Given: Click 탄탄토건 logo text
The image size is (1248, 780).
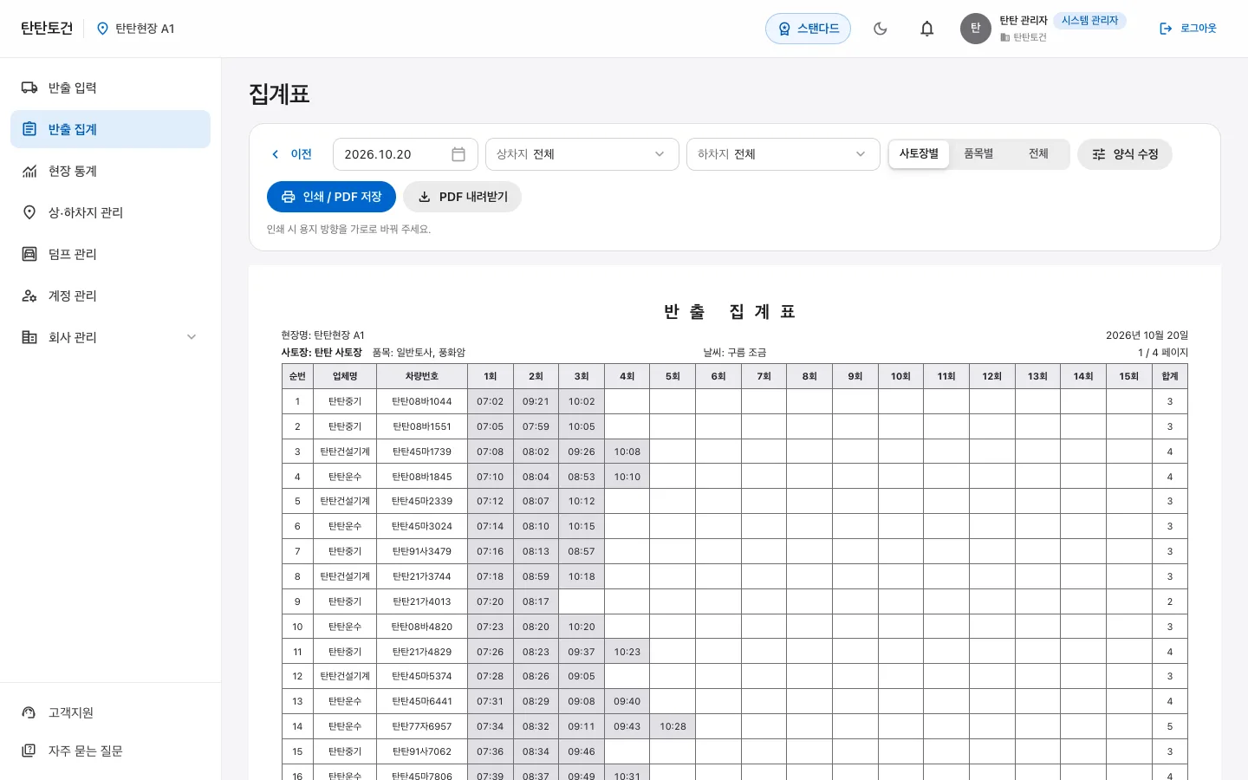Looking at the screenshot, I should tap(47, 29).
